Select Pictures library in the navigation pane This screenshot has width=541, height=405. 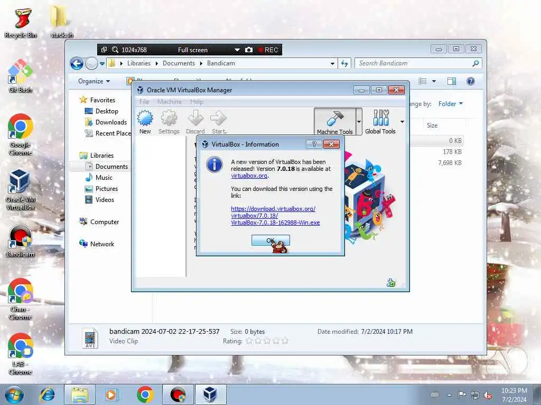[102, 189]
